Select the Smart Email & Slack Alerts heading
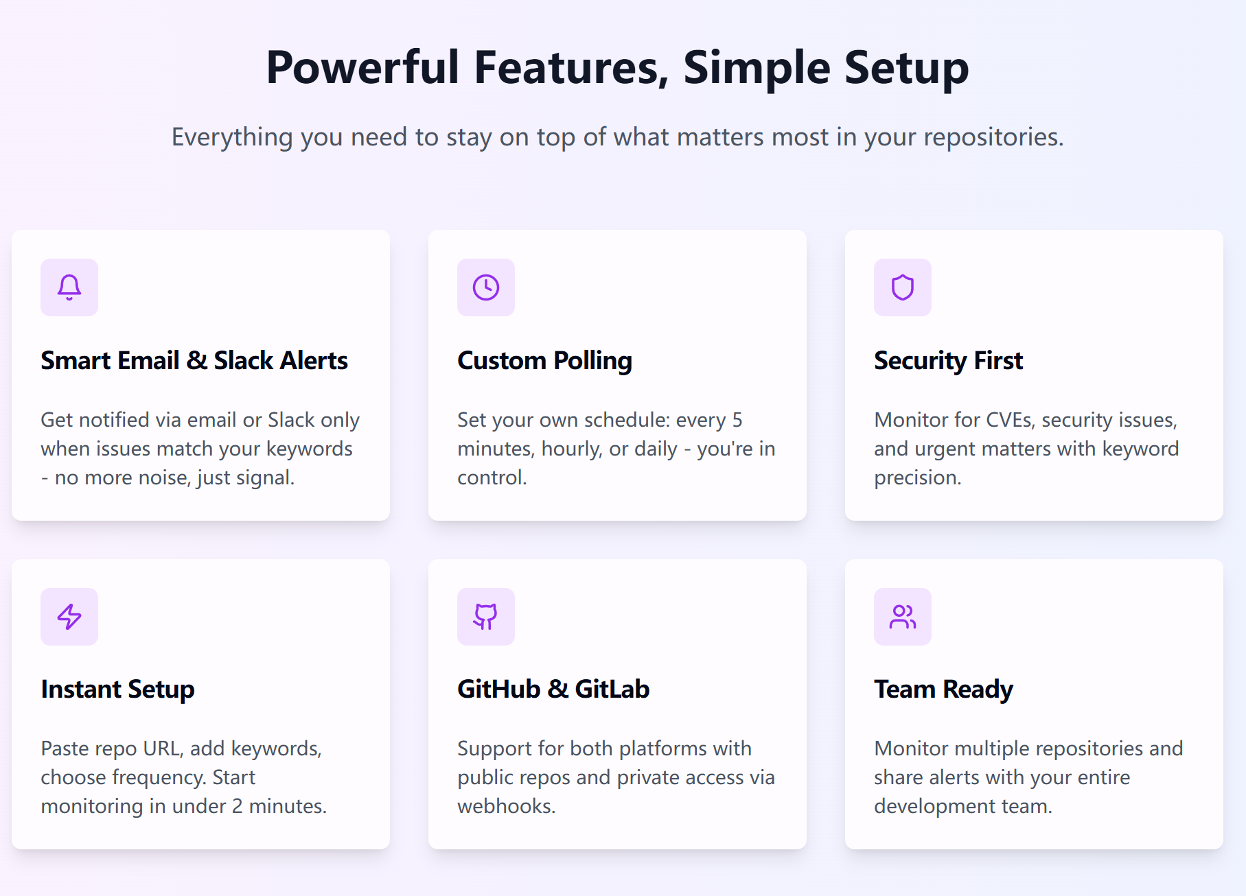The height and width of the screenshot is (896, 1246). click(x=194, y=361)
